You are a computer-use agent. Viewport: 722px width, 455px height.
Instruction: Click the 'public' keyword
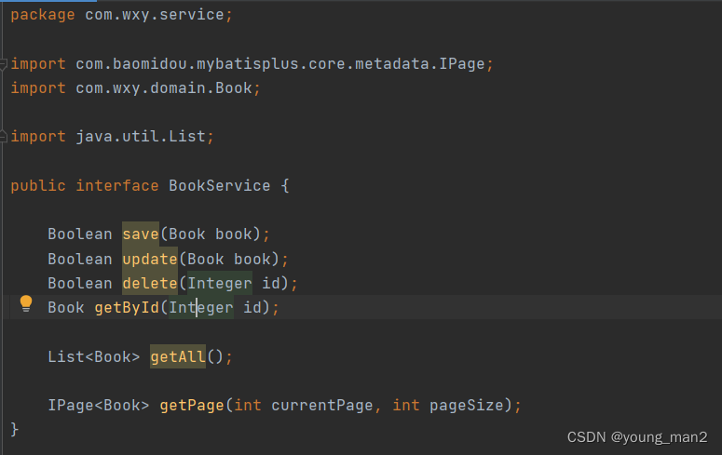point(38,186)
